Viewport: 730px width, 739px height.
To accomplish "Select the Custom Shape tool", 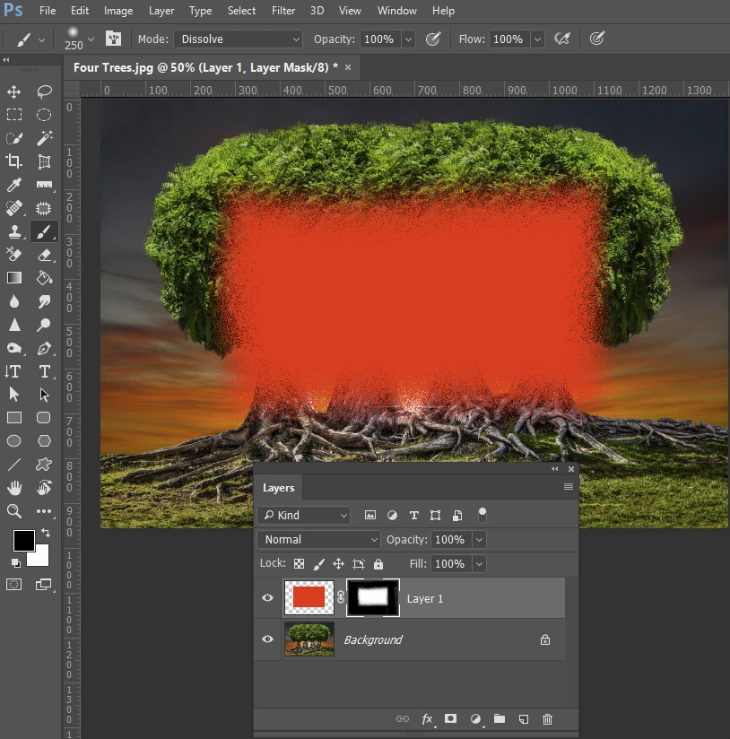I will (44, 465).
